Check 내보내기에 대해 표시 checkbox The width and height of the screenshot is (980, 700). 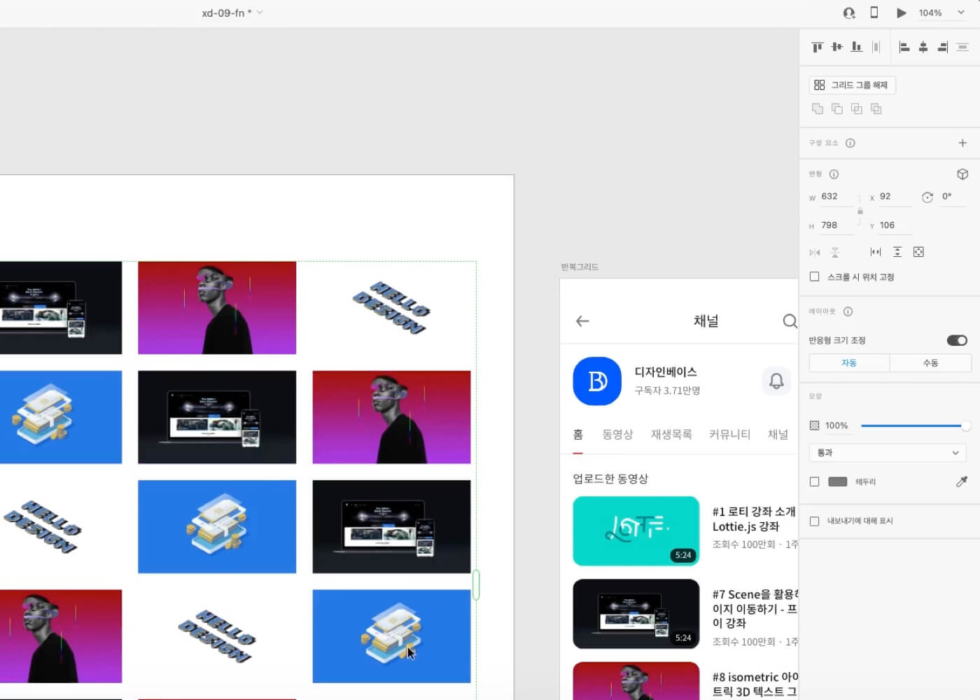(x=814, y=521)
